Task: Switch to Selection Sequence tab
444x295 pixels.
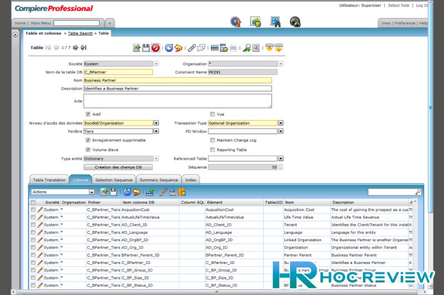Action: pos(114,180)
